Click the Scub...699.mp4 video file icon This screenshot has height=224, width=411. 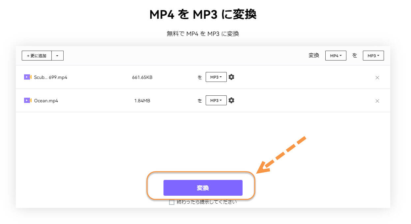click(27, 77)
